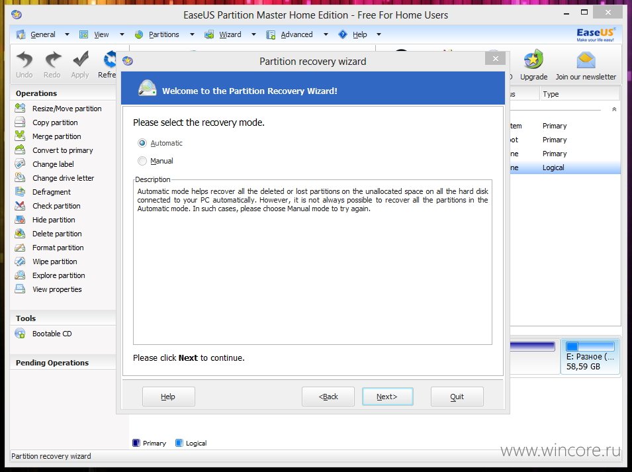Image resolution: width=632 pixels, height=472 pixels.
Task: Open the Partitions menu
Action: [163, 34]
